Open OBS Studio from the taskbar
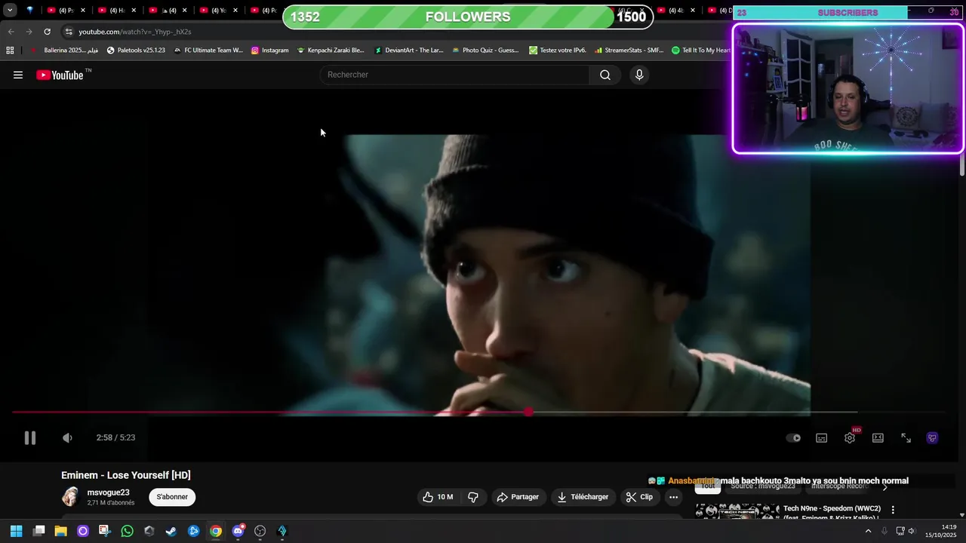This screenshot has width=966, height=543. (x=260, y=531)
